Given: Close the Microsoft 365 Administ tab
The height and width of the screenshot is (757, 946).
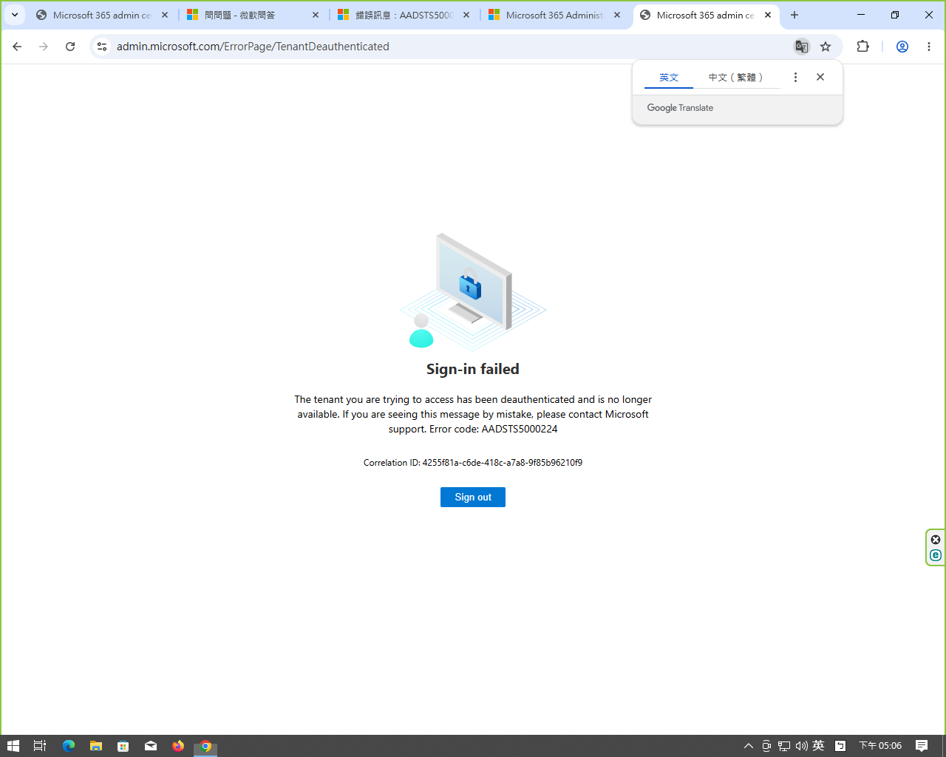Looking at the screenshot, I should [x=617, y=15].
